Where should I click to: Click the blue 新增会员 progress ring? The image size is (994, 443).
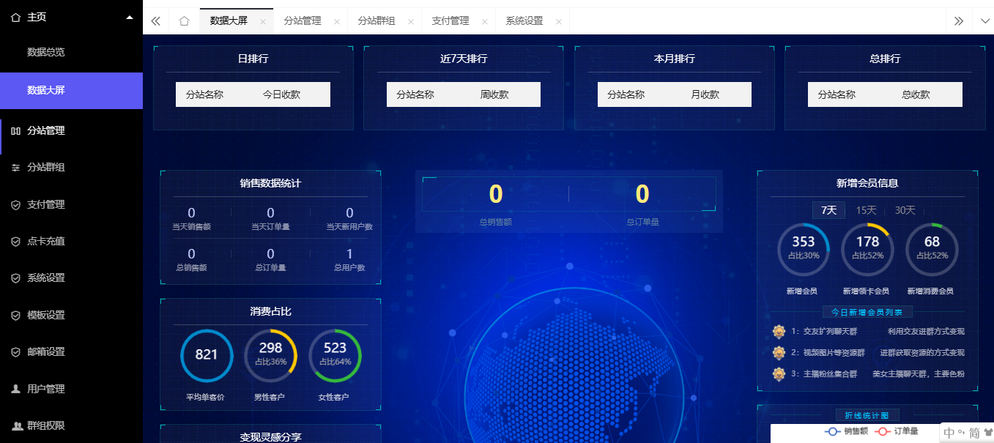point(803,249)
